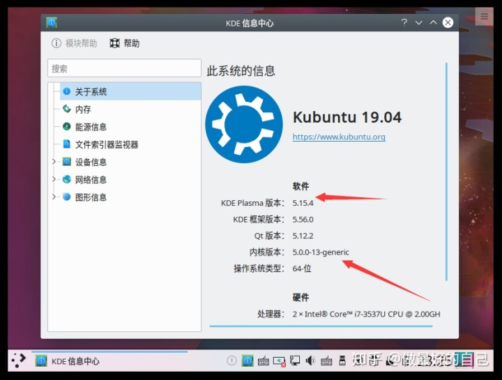Close the KDE 信息中心 window
Viewport: 502px width, 380px height.
tap(448, 22)
